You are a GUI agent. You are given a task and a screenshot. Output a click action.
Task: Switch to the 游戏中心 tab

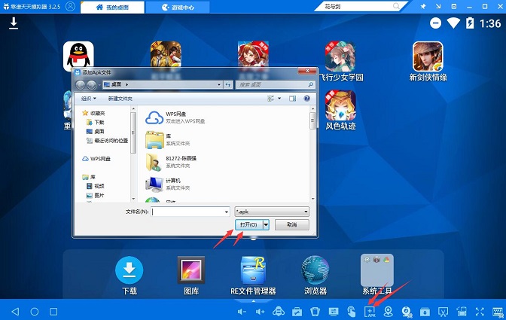tap(182, 7)
